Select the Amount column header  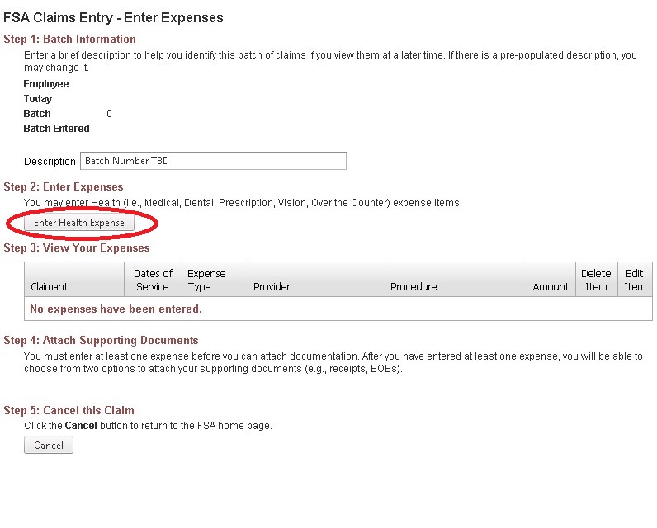click(x=551, y=286)
